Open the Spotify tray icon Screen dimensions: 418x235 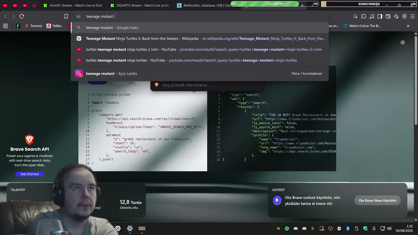(x=287, y=228)
